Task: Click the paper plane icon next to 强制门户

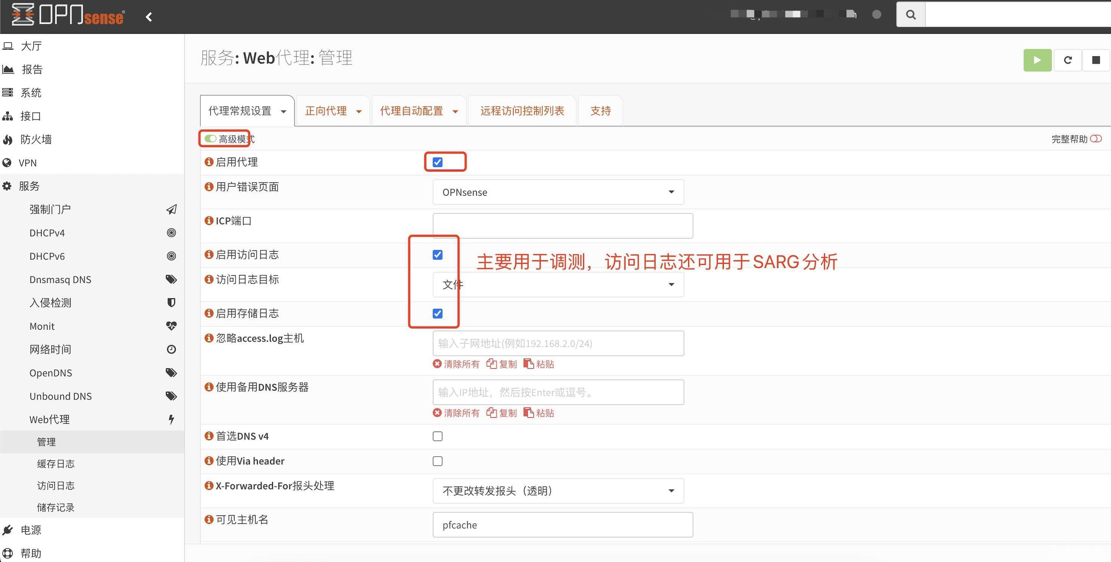Action: point(171,210)
